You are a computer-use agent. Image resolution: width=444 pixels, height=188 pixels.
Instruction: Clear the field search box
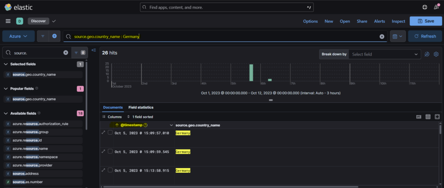[x=66, y=52]
